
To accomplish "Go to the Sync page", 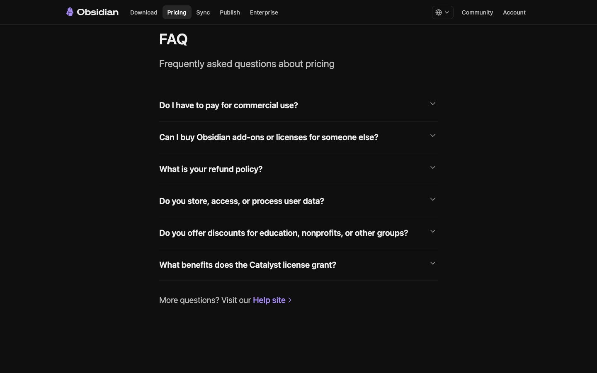I will pyautogui.click(x=203, y=12).
